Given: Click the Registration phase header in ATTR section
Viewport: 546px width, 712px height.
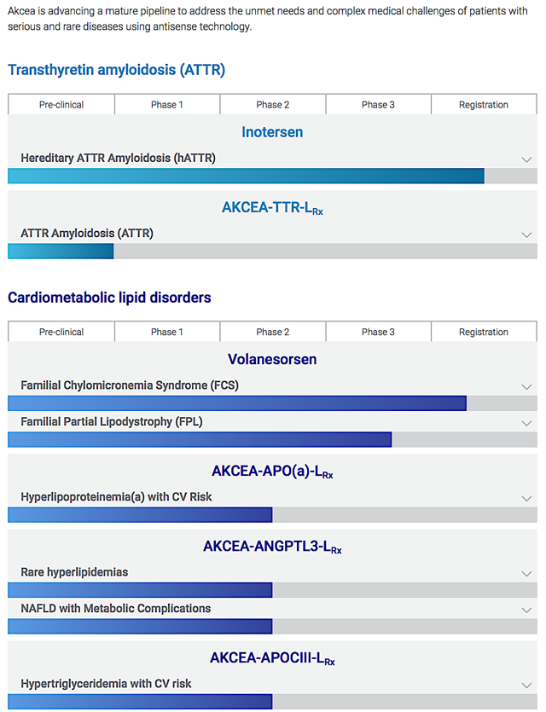Looking at the screenshot, I should pyautogui.click(x=484, y=104).
